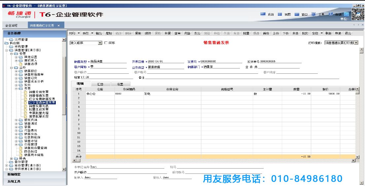Click the QR code image
Screen dimensions: 365x186
click(x=357, y=14)
